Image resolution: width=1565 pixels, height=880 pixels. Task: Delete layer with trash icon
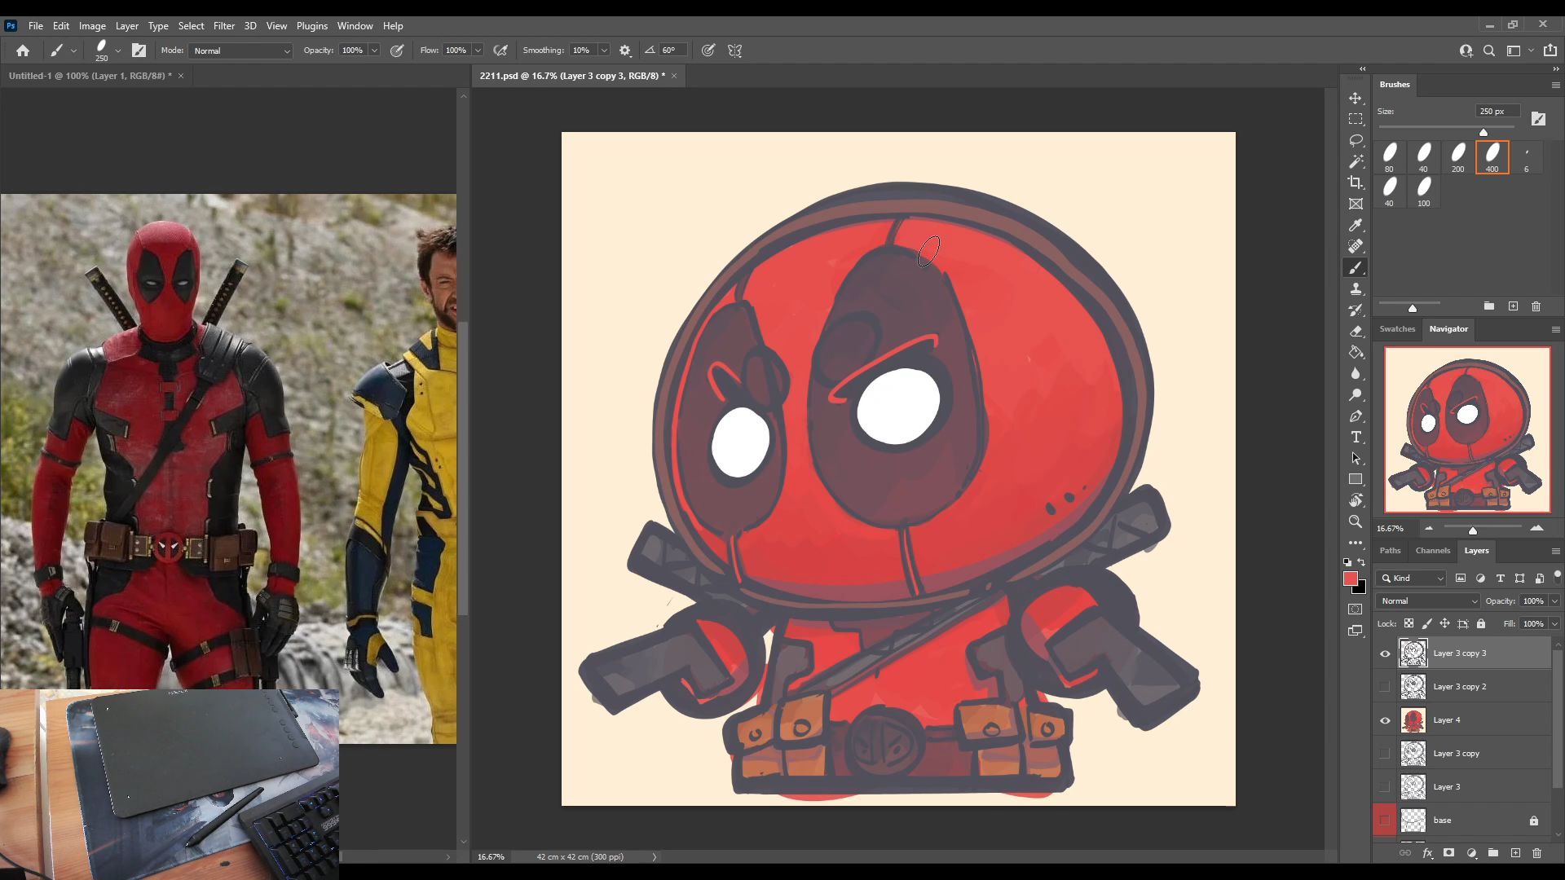(1537, 853)
